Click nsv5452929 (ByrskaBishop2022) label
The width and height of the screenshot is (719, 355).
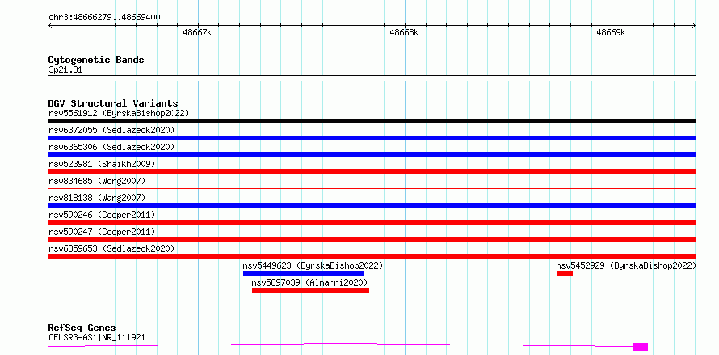(x=626, y=265)
